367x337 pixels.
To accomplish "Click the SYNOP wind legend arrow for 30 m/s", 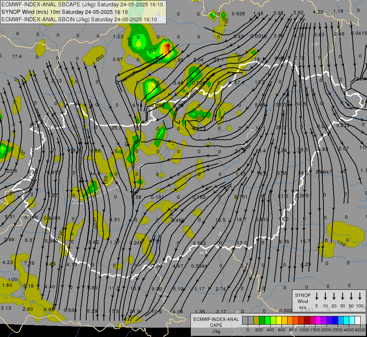I will (x=342, y=296).
